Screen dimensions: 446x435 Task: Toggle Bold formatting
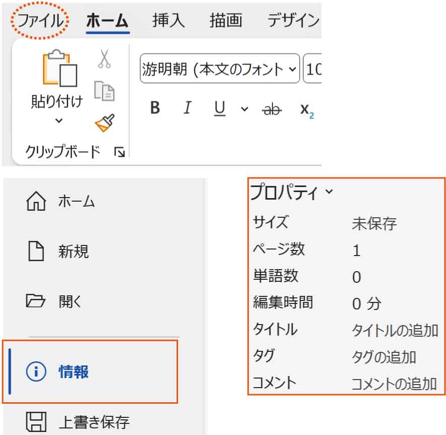coord(155,108)
